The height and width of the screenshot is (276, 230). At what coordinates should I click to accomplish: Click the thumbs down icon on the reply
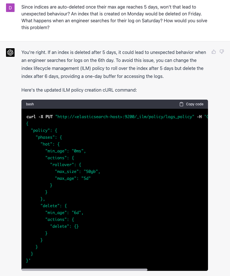pyautogui.click(x=221, y=52)
